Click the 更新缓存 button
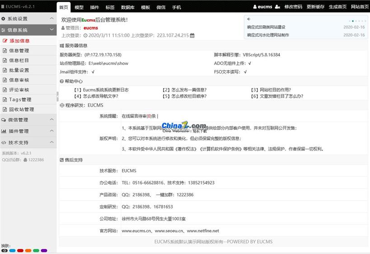The image size is (370, 254). tap(315, 7)
